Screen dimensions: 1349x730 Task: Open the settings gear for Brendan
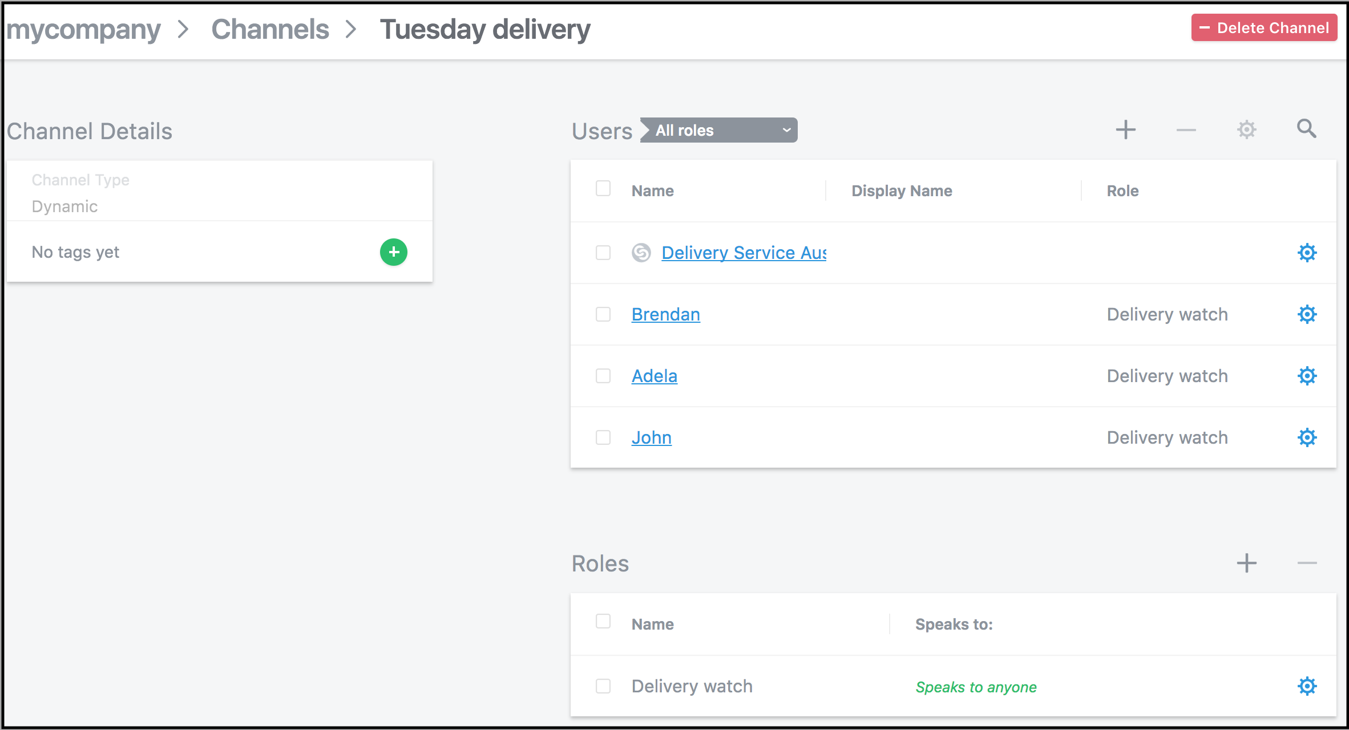(1307, 314)
